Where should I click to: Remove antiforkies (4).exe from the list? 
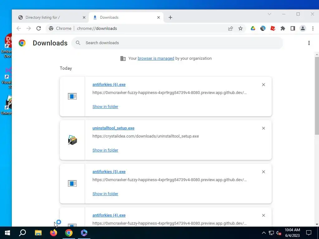point(264,215)
